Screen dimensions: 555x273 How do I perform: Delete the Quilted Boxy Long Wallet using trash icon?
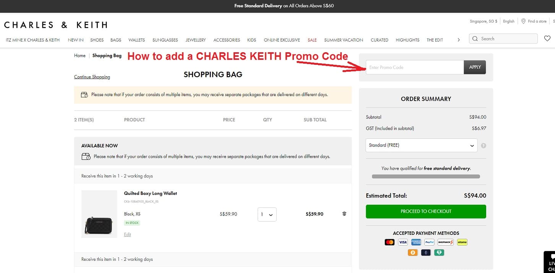point(344,214)
